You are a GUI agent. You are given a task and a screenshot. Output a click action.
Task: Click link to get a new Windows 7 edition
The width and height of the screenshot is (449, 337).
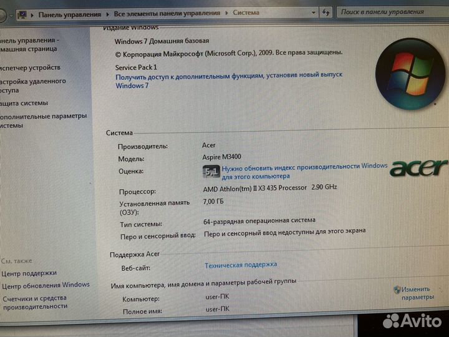click(x=229, y=75)
